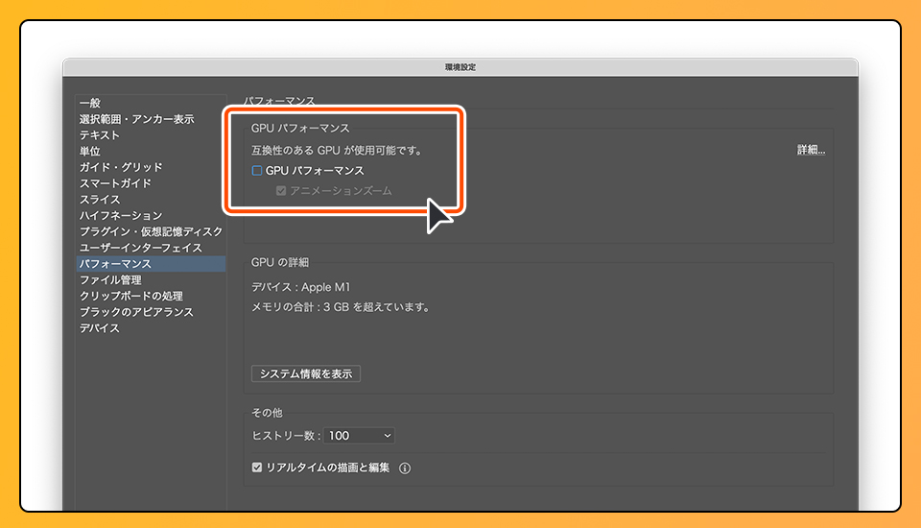Open クリップボードの処理 settings
The height and width of the screenshot is (528, 921).
pyautogui.click(x=151, y=296)
